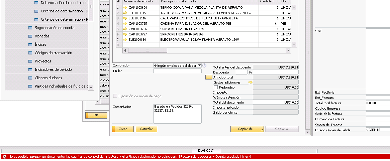Click link arrow for item CAR1003604

[x=125, y=7]
